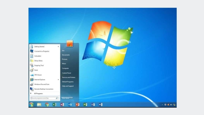Click the Shut down button
The width and height of the screenshot is (204, 115).
(x=66, y=98)
